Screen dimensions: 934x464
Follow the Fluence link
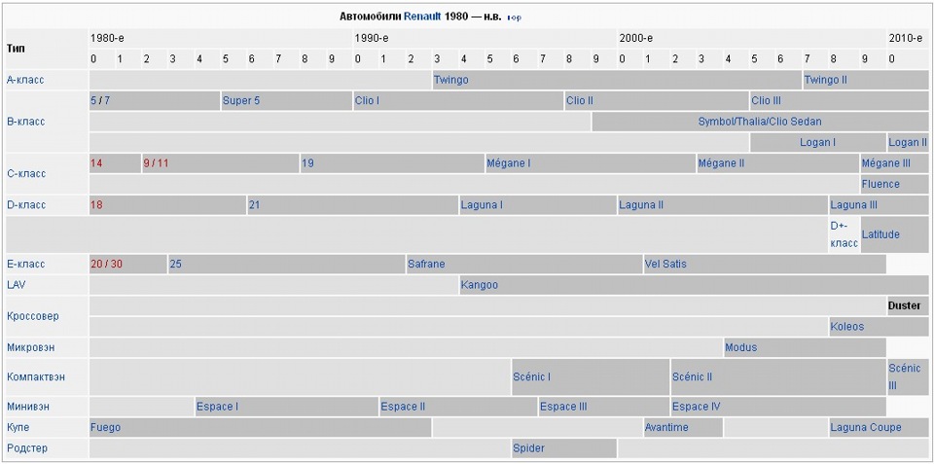coord(880,184)
